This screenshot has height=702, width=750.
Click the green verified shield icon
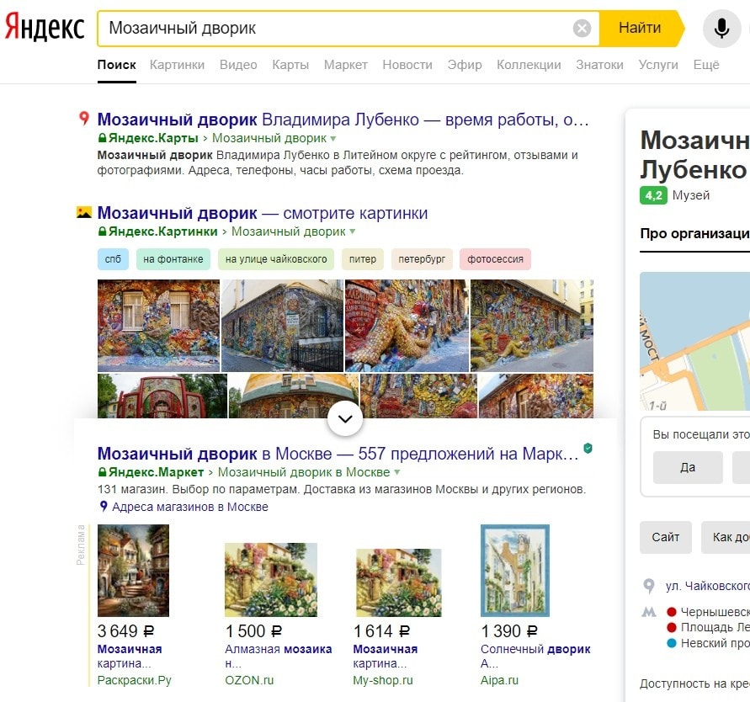(588, 449)
